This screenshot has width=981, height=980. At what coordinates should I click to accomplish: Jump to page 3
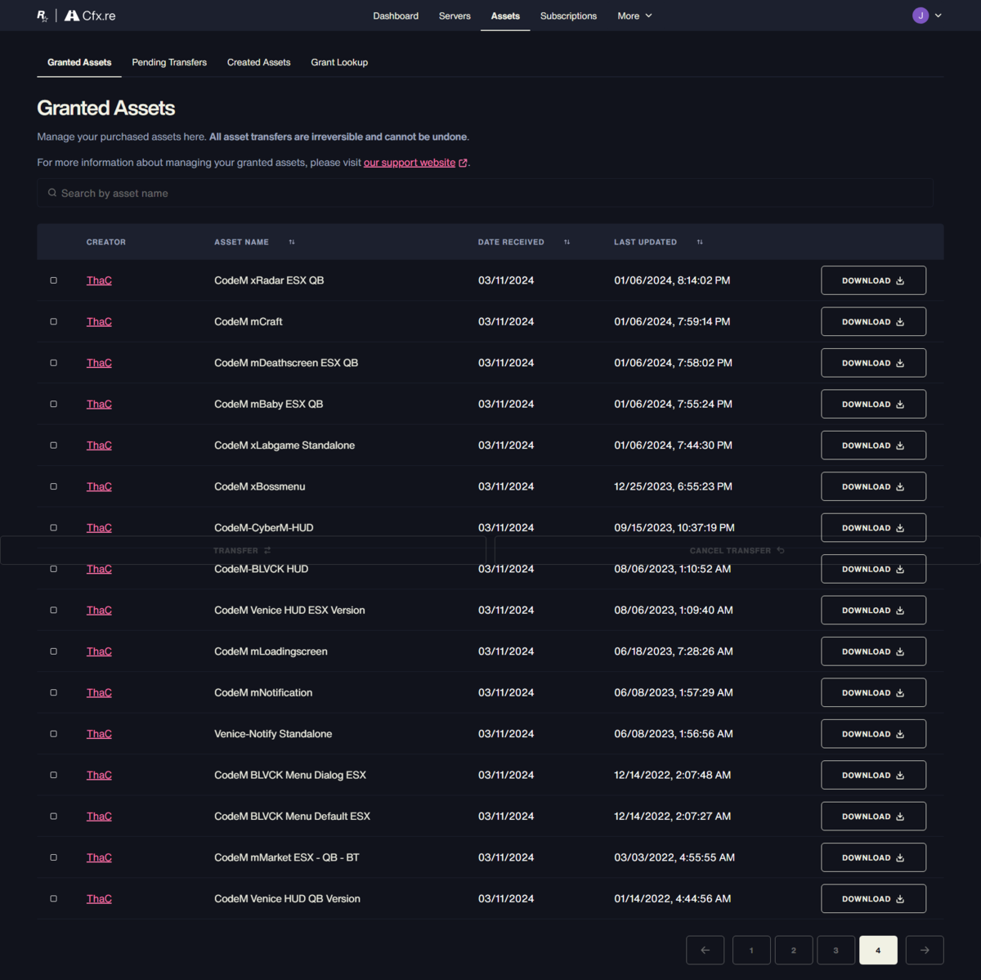(x=835, y=950)
